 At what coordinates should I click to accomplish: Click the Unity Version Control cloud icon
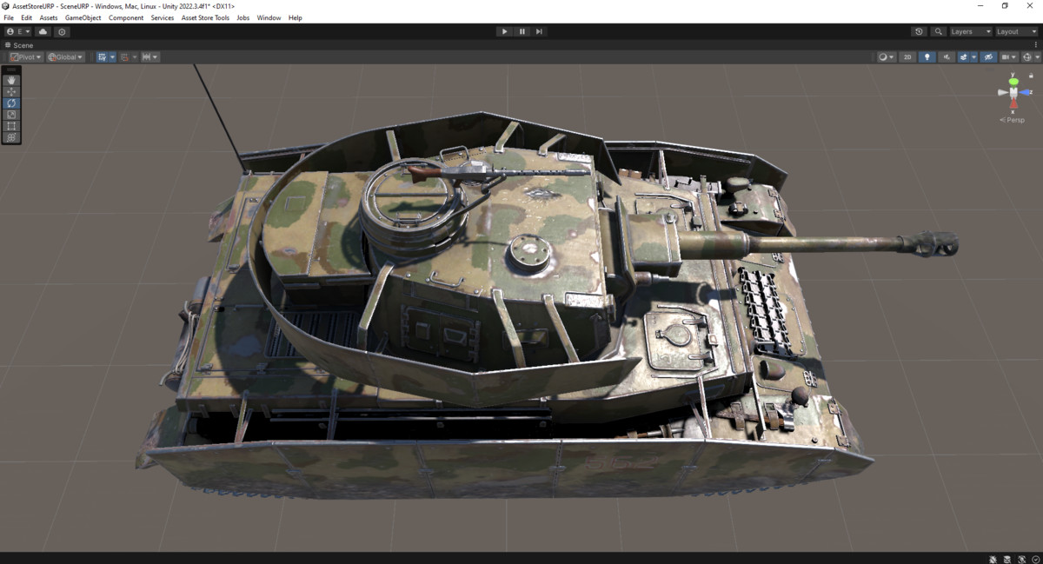click(43, 31)
